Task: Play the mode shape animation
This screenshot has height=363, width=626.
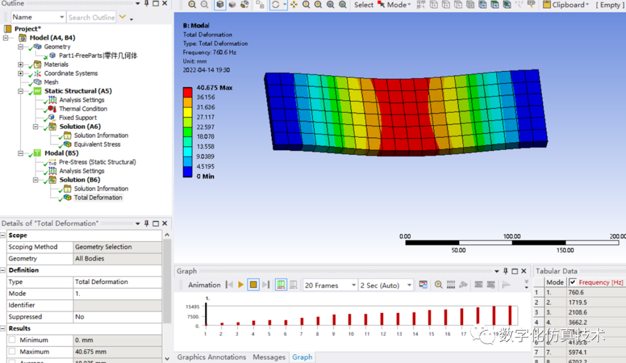Action: [241, 285]
